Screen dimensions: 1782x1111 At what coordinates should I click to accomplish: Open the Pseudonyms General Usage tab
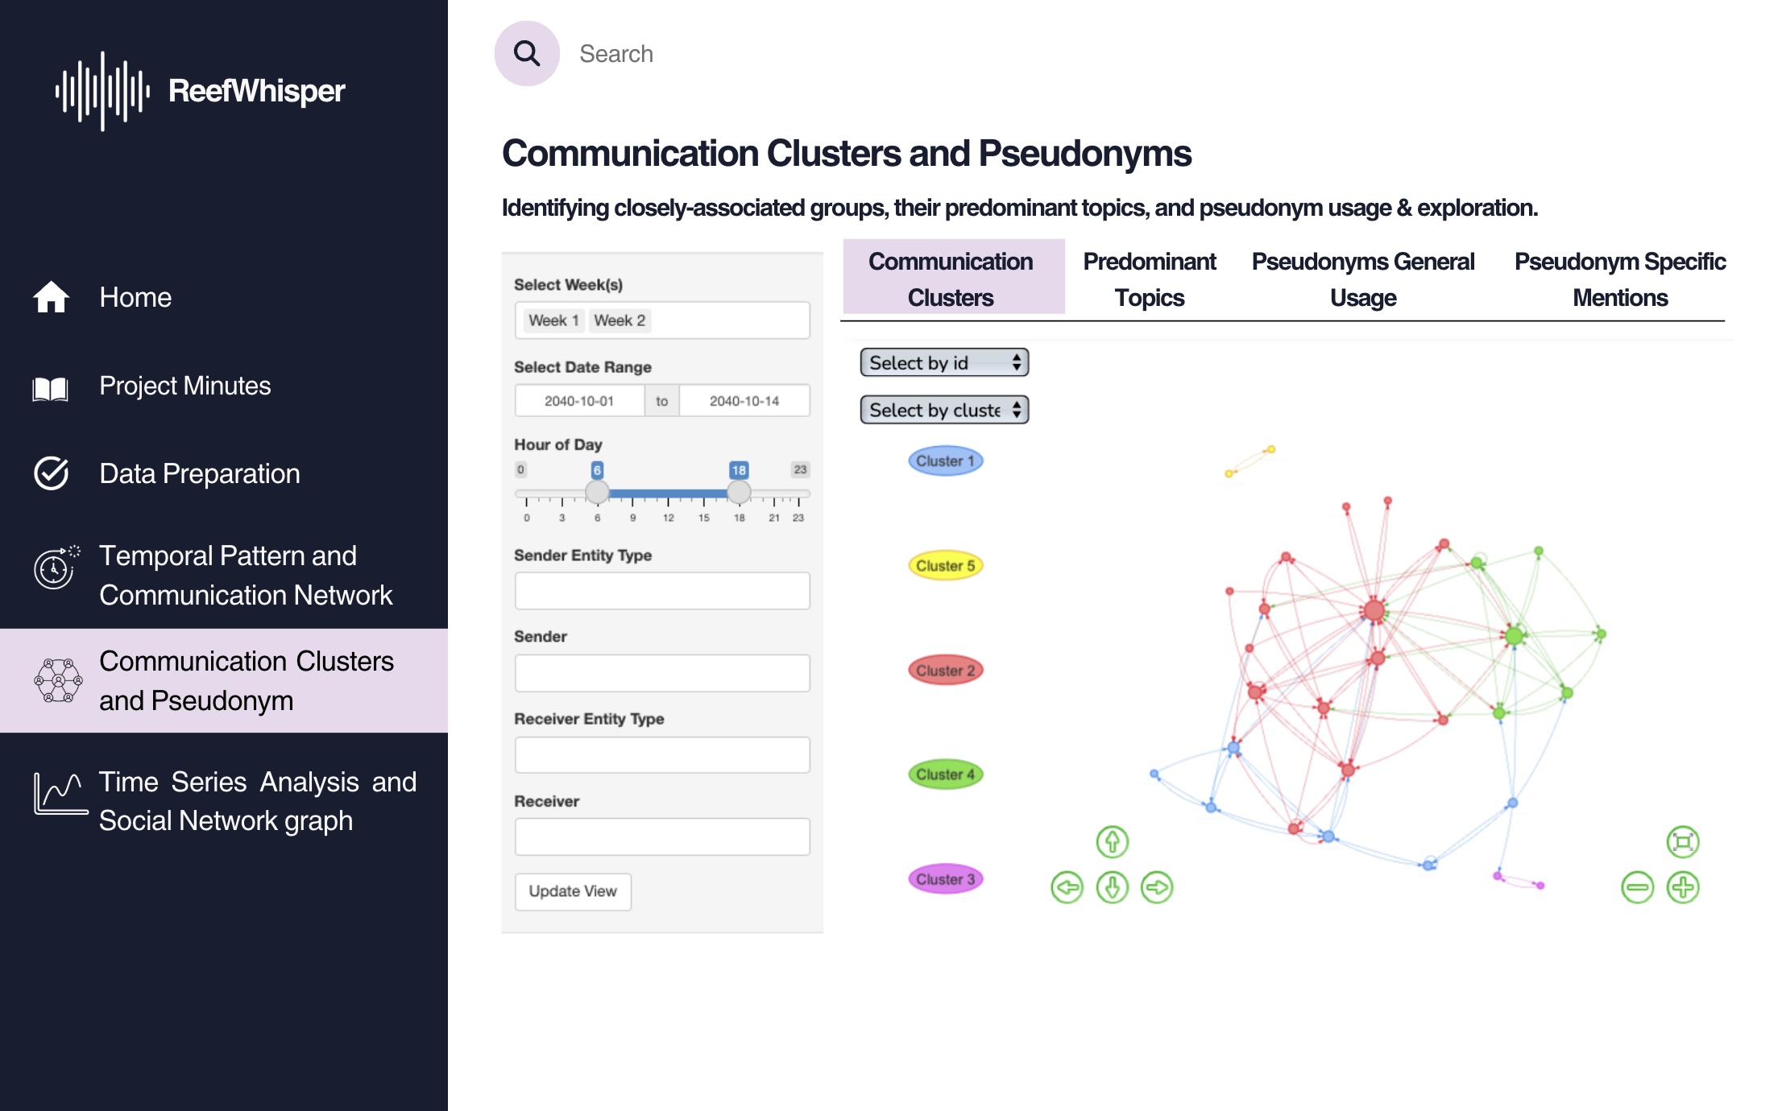(x=1363, y=279)
